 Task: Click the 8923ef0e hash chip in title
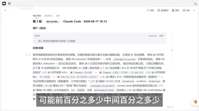pos(53,22)
